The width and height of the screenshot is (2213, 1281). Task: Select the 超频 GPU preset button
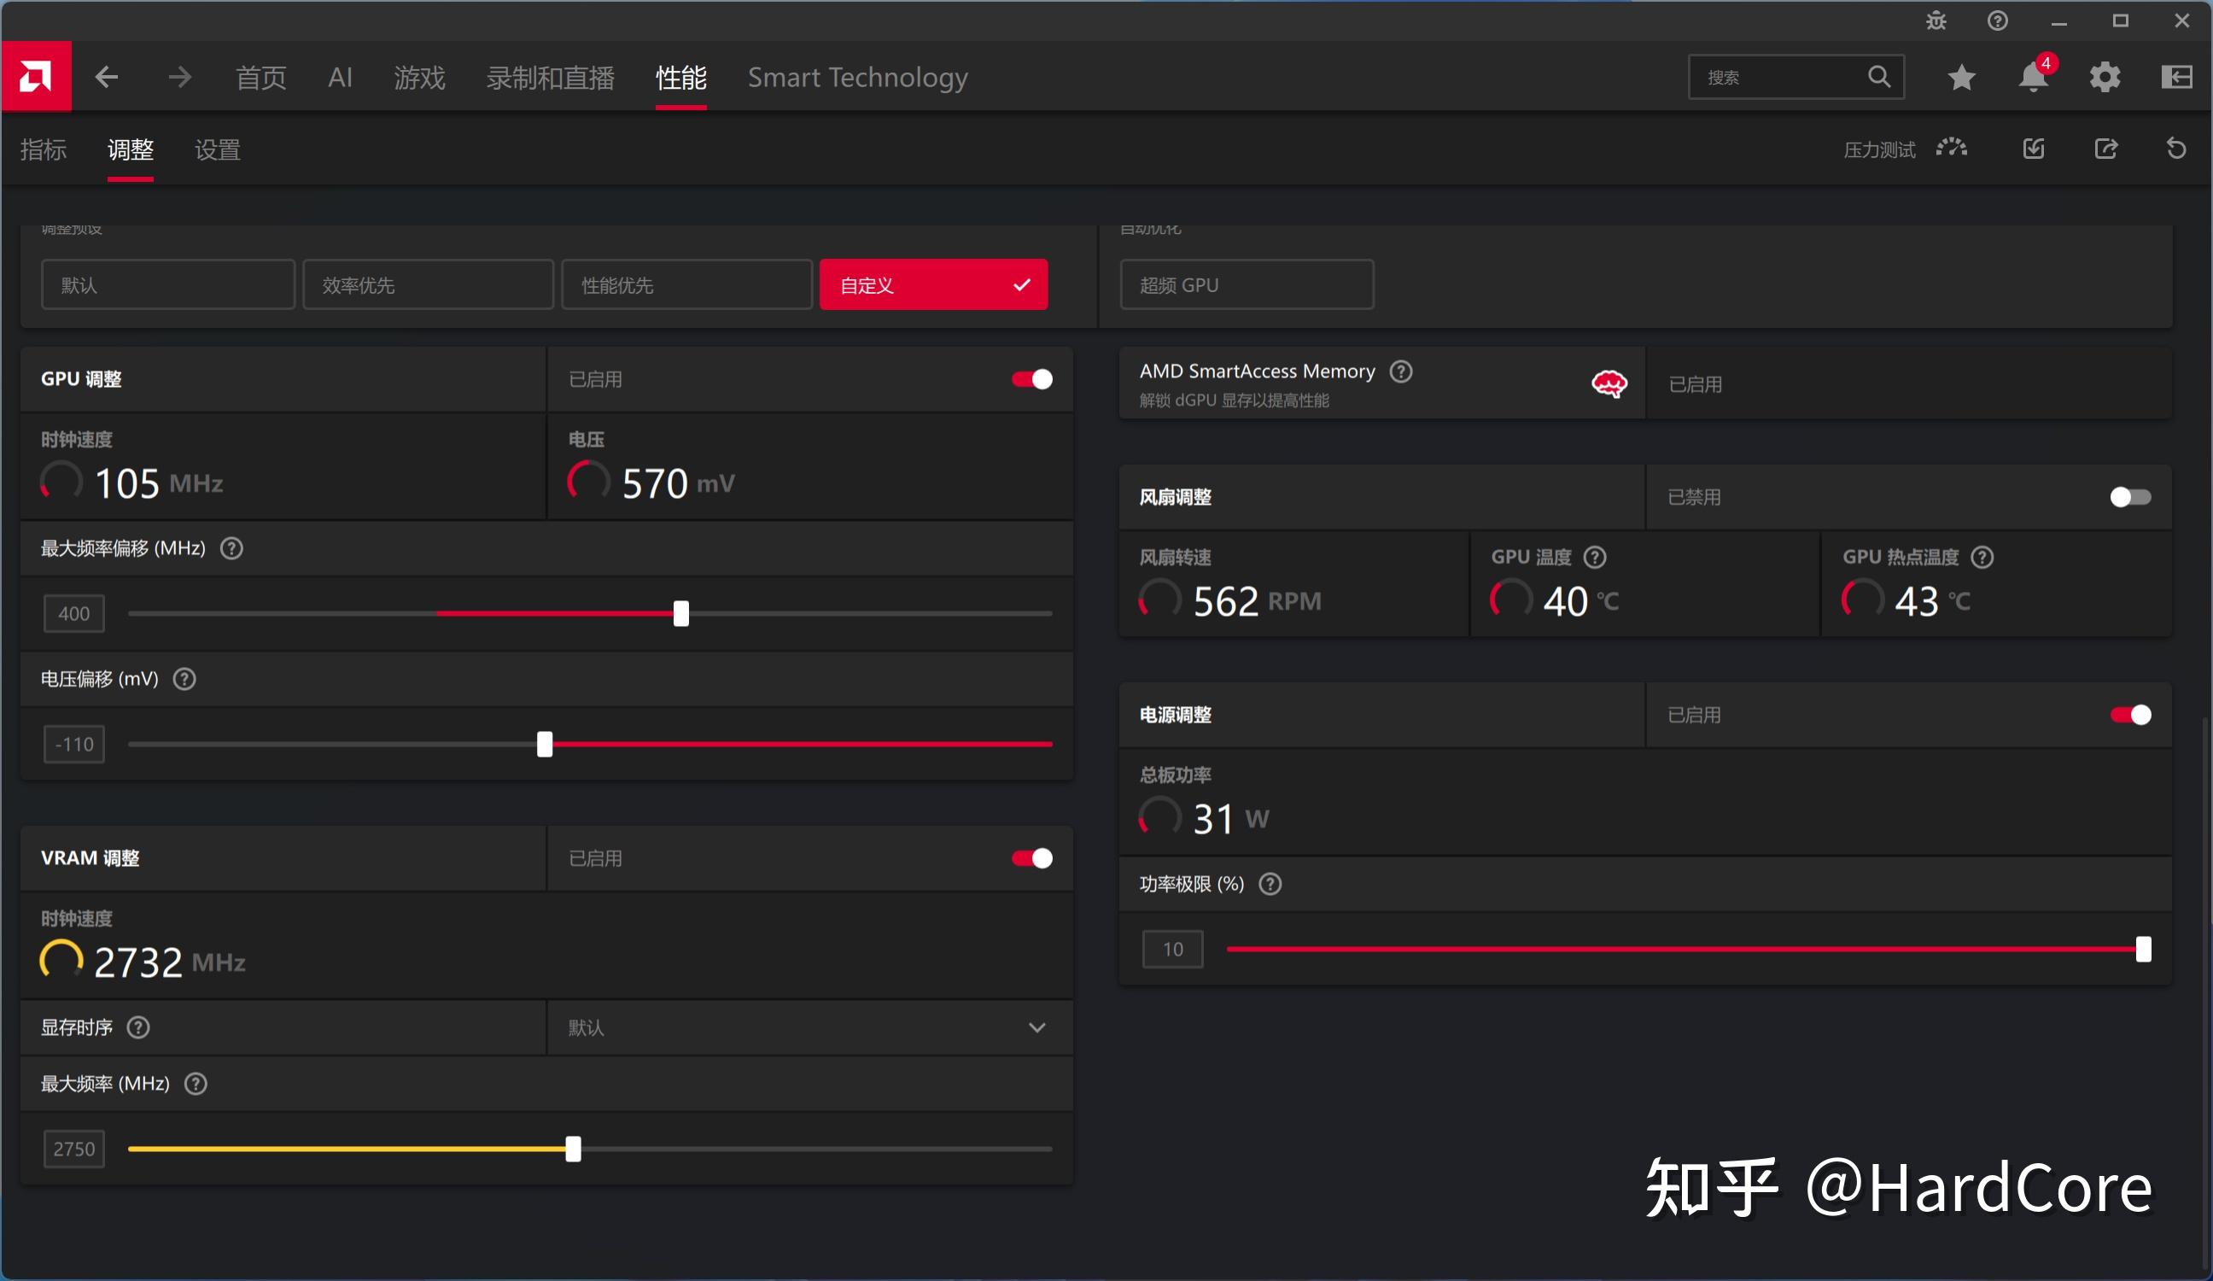tap(1247, 284)
